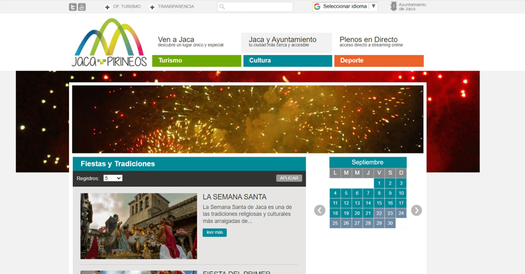Open the Semana Santa procession thumbnail
Image resolution: width=525 pixels, height=274 pixels.
pyautogui.click(x=139, y=226)
